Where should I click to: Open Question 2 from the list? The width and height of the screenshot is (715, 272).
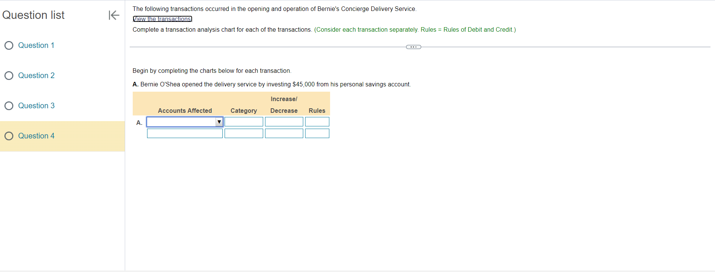(x=36, y=75)
